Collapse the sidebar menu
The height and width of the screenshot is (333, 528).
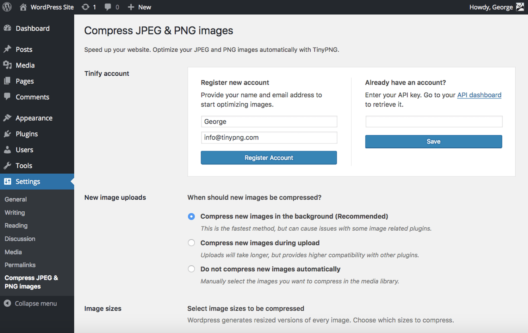click(x=31, y=303)
